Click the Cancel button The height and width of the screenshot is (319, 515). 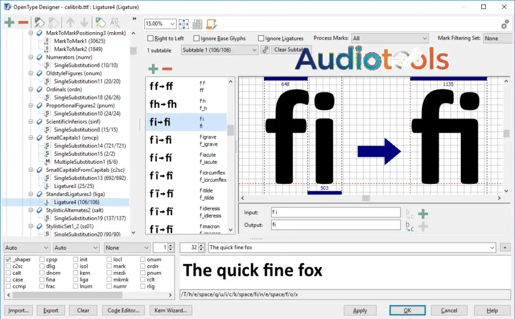click(449, 310)
